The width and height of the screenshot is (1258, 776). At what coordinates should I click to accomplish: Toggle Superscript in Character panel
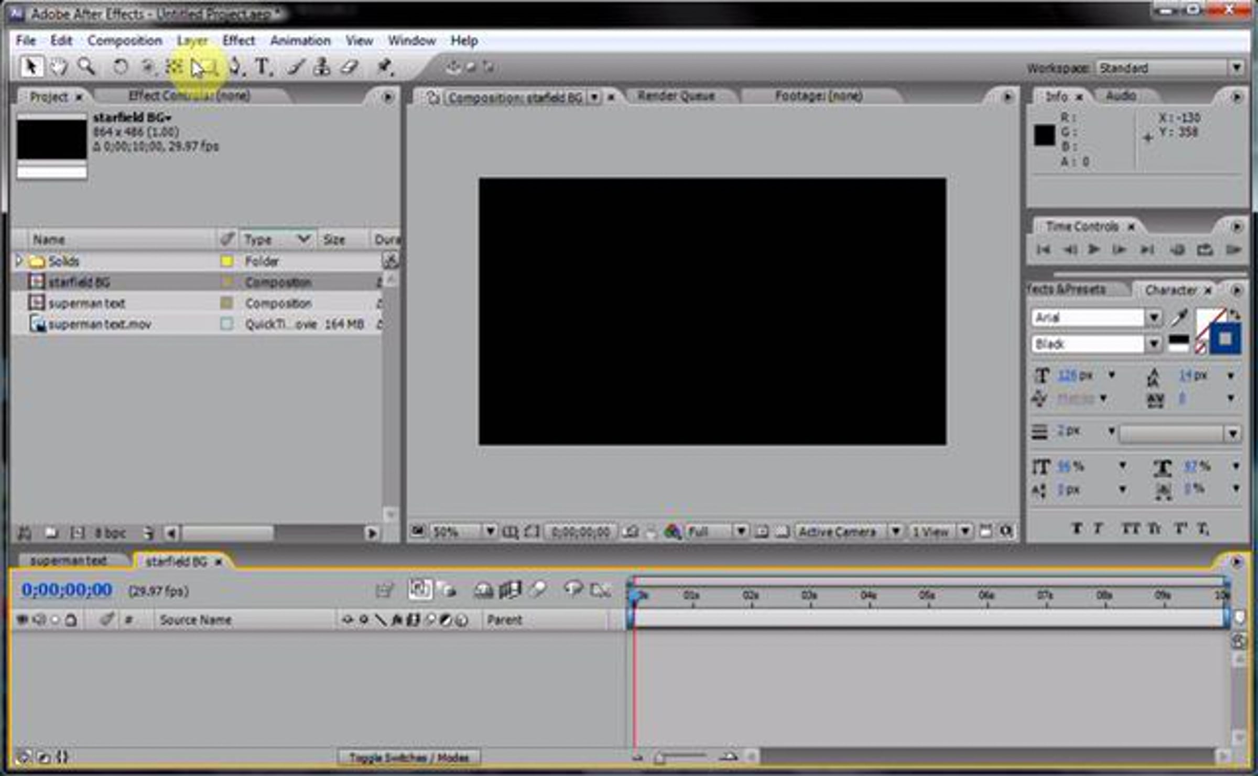pyautogui.click(x=1180, y=528)
